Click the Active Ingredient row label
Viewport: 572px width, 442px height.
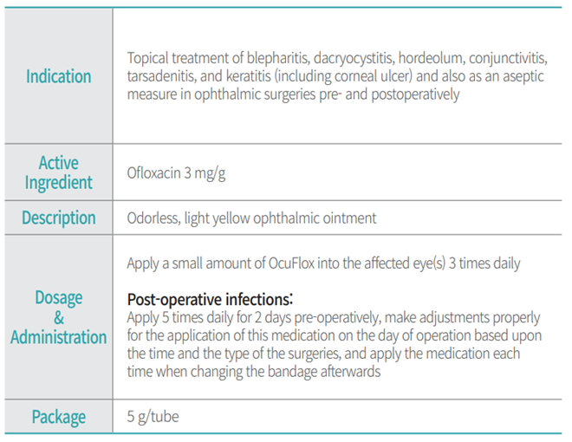(x=58, y=172)
